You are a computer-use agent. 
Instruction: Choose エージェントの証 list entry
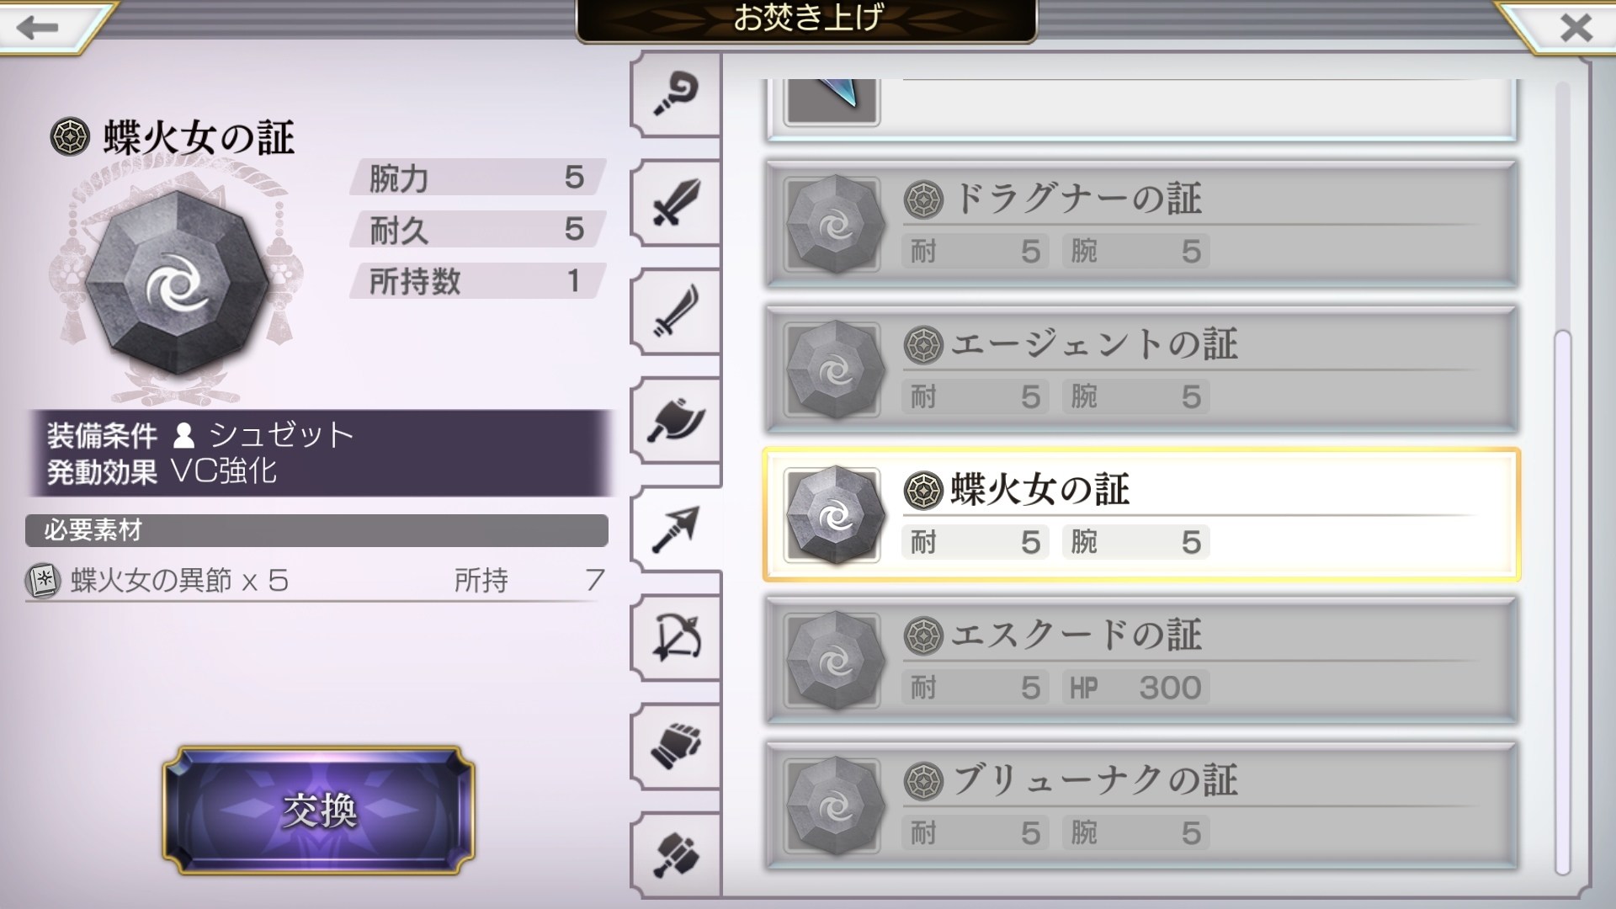pos(1141,369)
